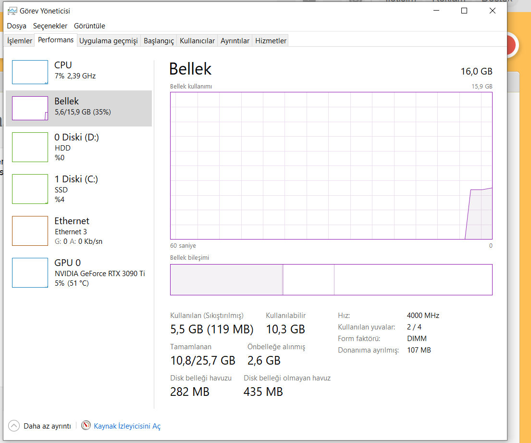This screenshot has width=531, height=443.
Task: Click the Daha az ayrıntı chevron icon
Action: 14,426
